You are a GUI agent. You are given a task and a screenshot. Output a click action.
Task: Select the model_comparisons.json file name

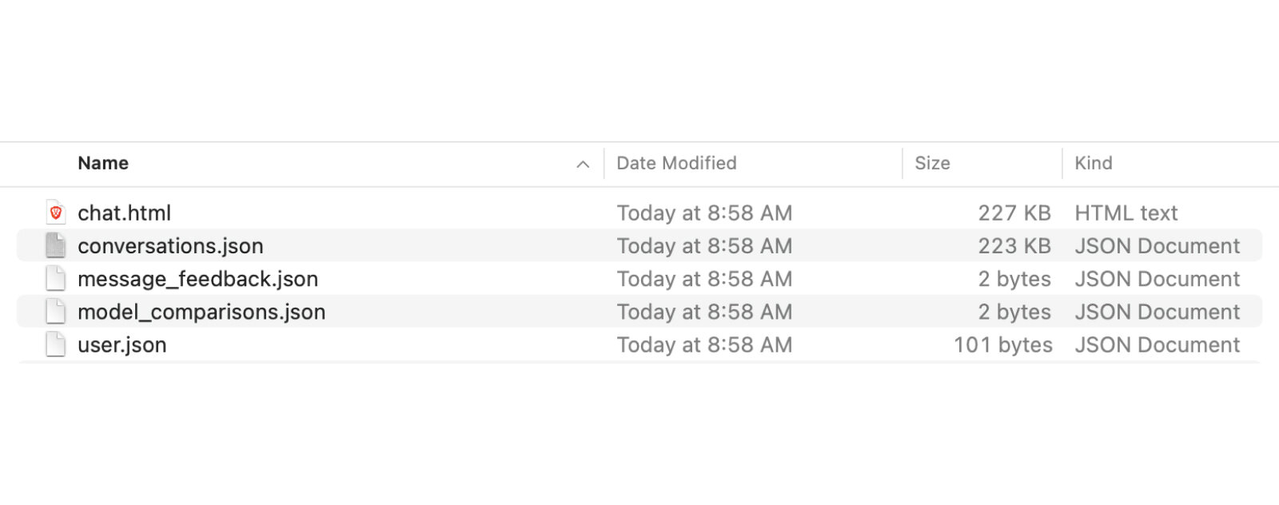pos(201,312)
